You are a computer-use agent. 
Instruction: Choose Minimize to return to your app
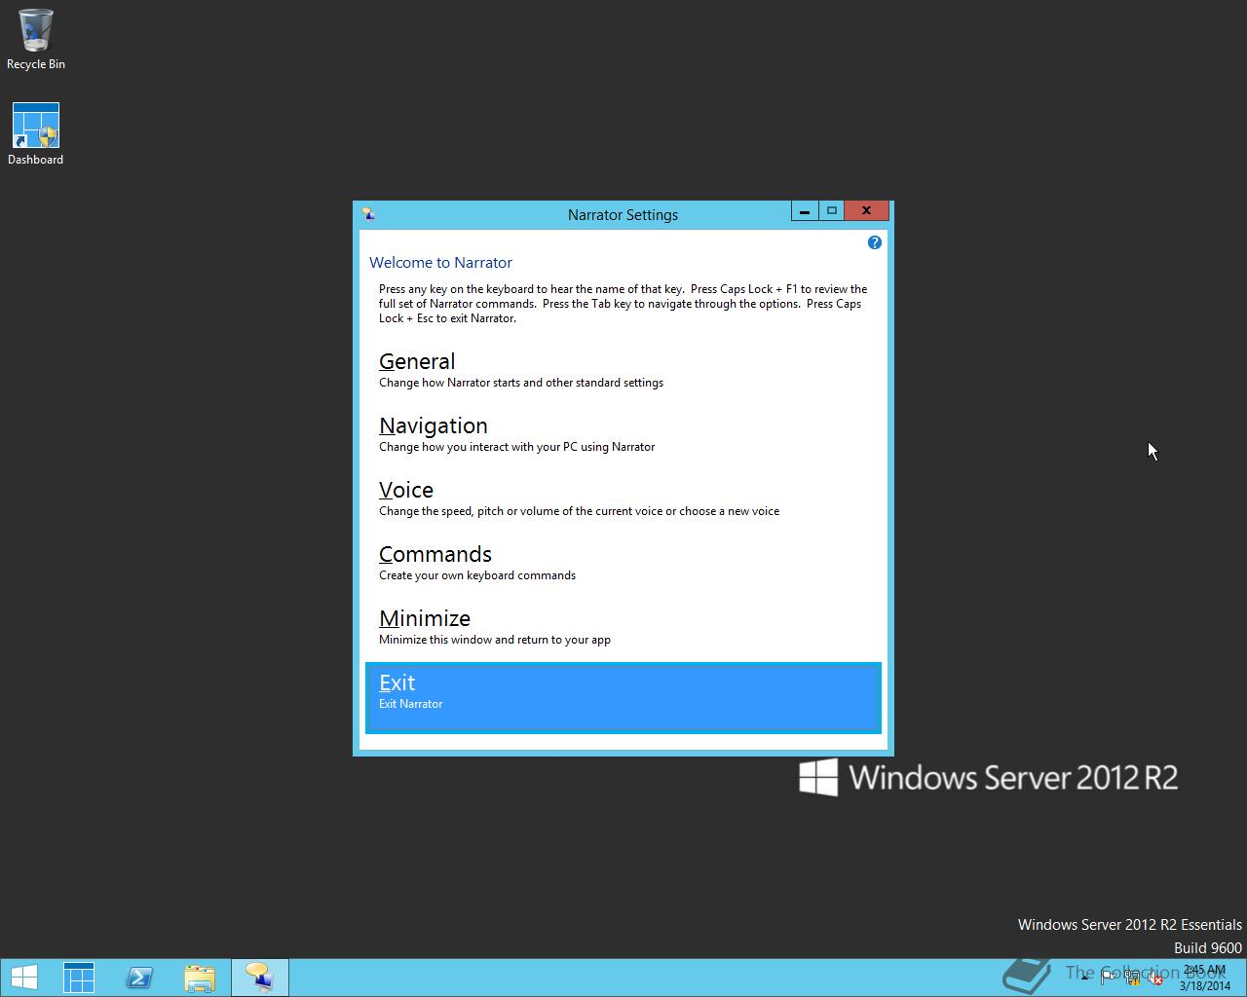point(425,618)
